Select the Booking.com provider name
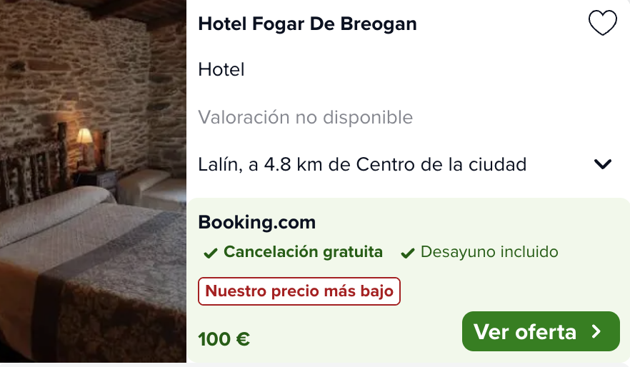Image resolution: width=630 pixels, height=367 pixels. (256, 223)
